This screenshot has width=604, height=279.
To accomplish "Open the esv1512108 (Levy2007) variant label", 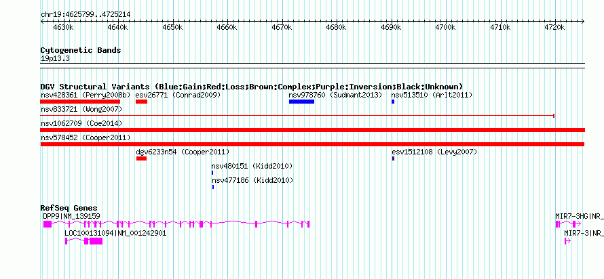I will click(434, 152).
